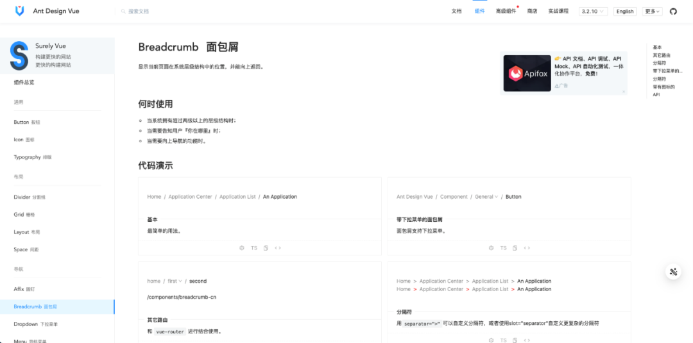This screenshot has height=343, width=693.
Task: Click the 'Ant Design Vue' header title
Action: tap(56, 11)
